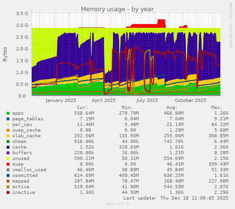Click the page_tables blue legend swatch
Image resolution: width=235 pixels, height=209 pixels.
pyautogui.click(x=8, y=119)
